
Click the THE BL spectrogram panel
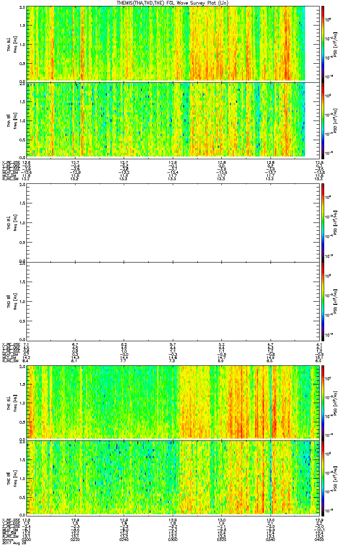tap(173, 402)
